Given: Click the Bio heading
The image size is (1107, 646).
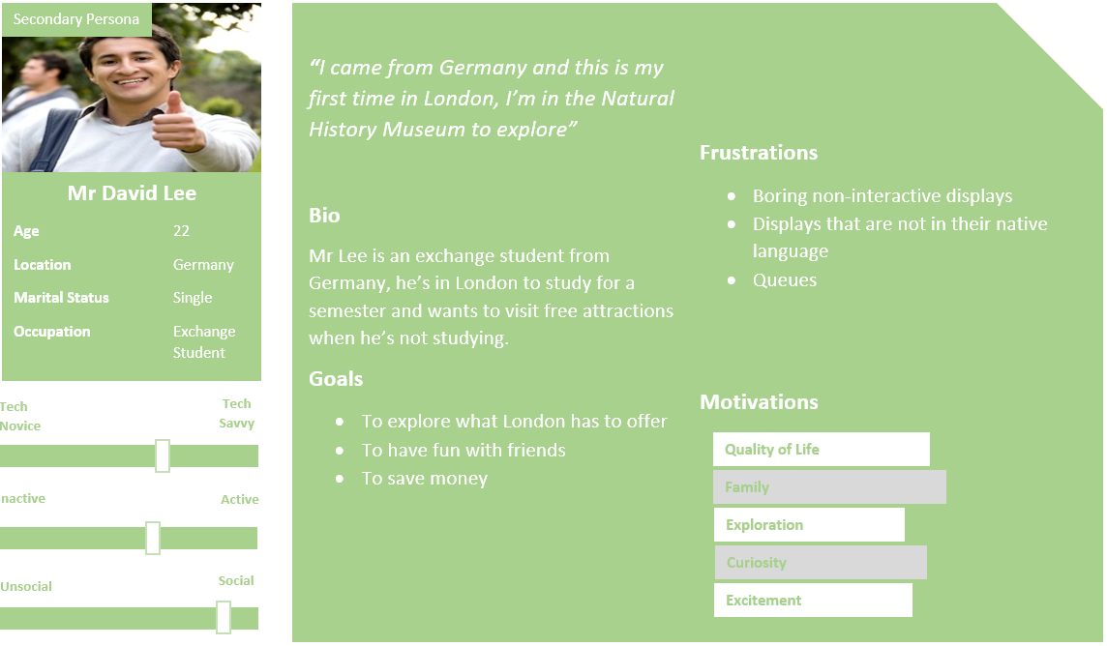Looking at the screenshot, I should click(325, 215).
